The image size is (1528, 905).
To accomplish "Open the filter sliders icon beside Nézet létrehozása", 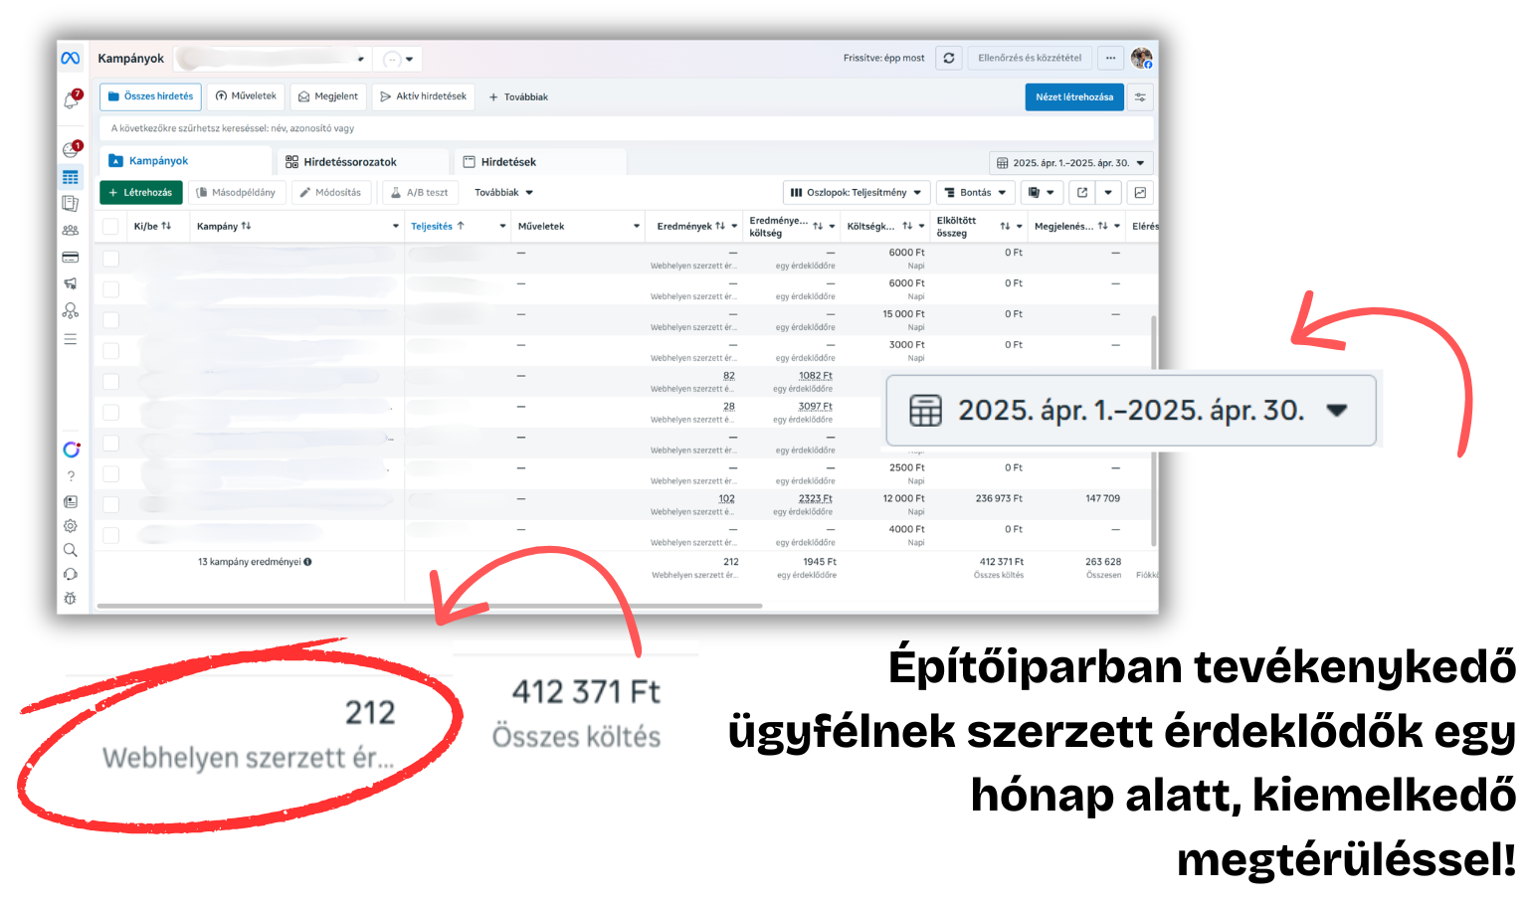I will pyautogui.click(x=1140, y=96).
